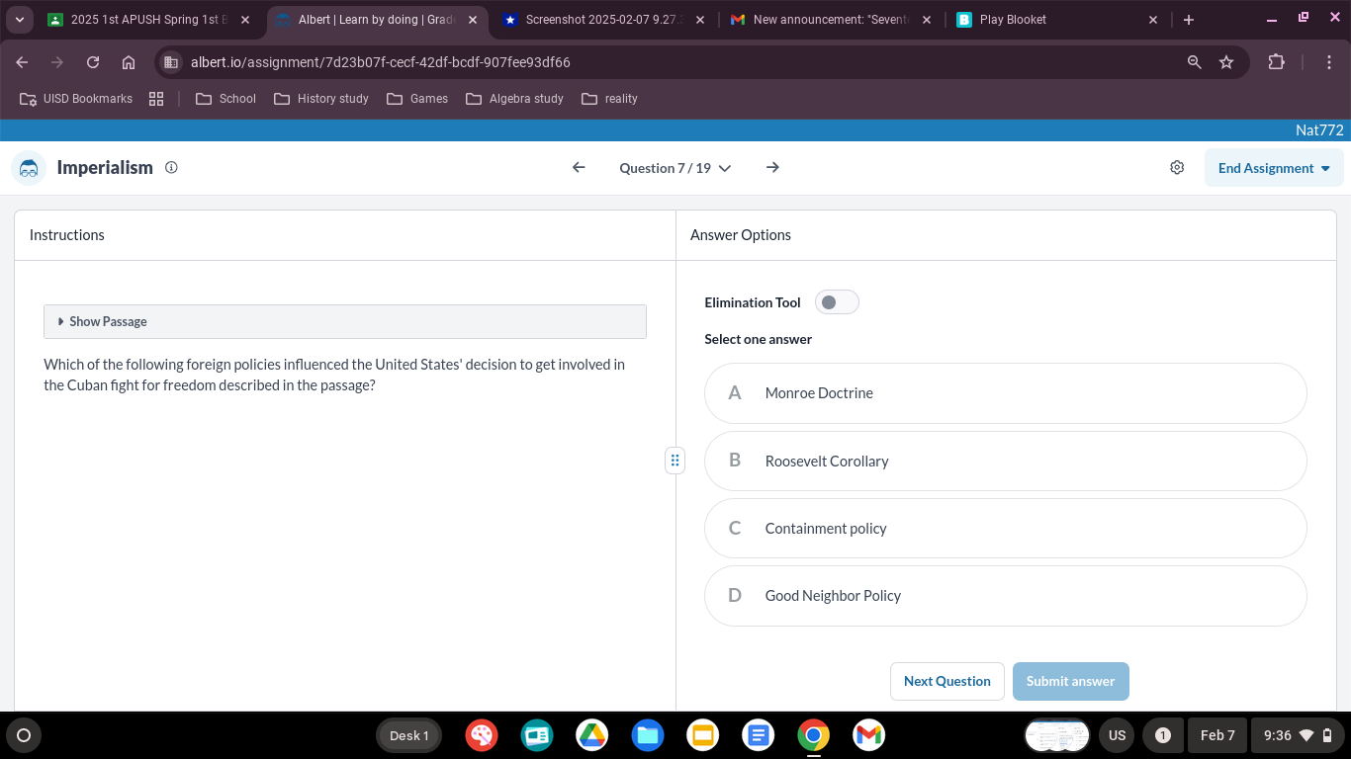The image size is (1351, 759).
Task: Open Gmail from the shelf
Action: pos(868,735)
